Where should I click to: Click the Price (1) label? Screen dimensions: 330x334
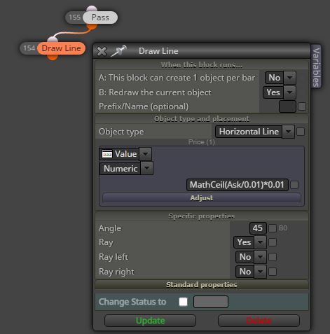tap(202, 142)
